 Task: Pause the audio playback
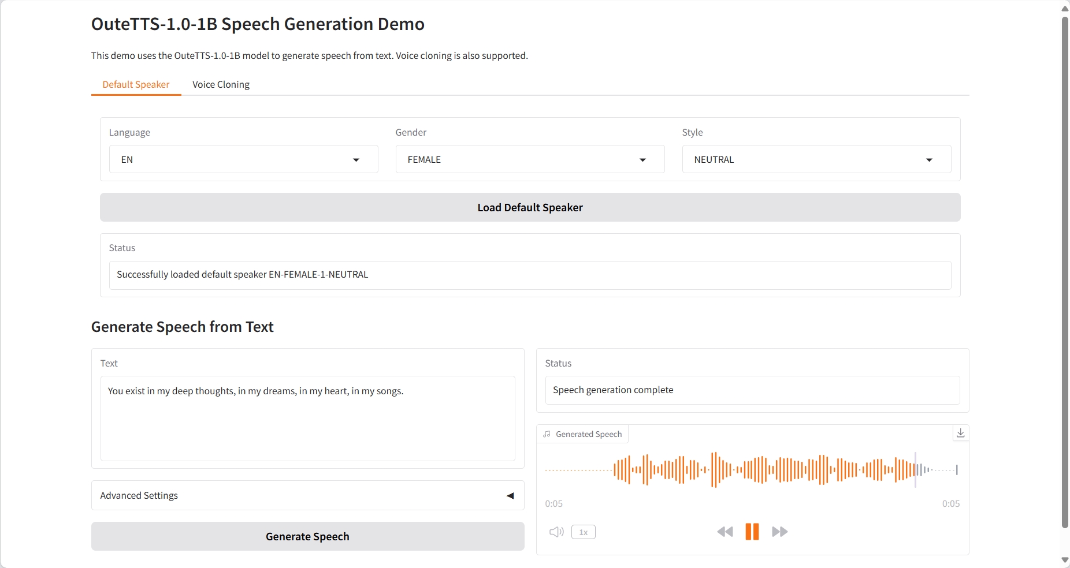(752, 532)
